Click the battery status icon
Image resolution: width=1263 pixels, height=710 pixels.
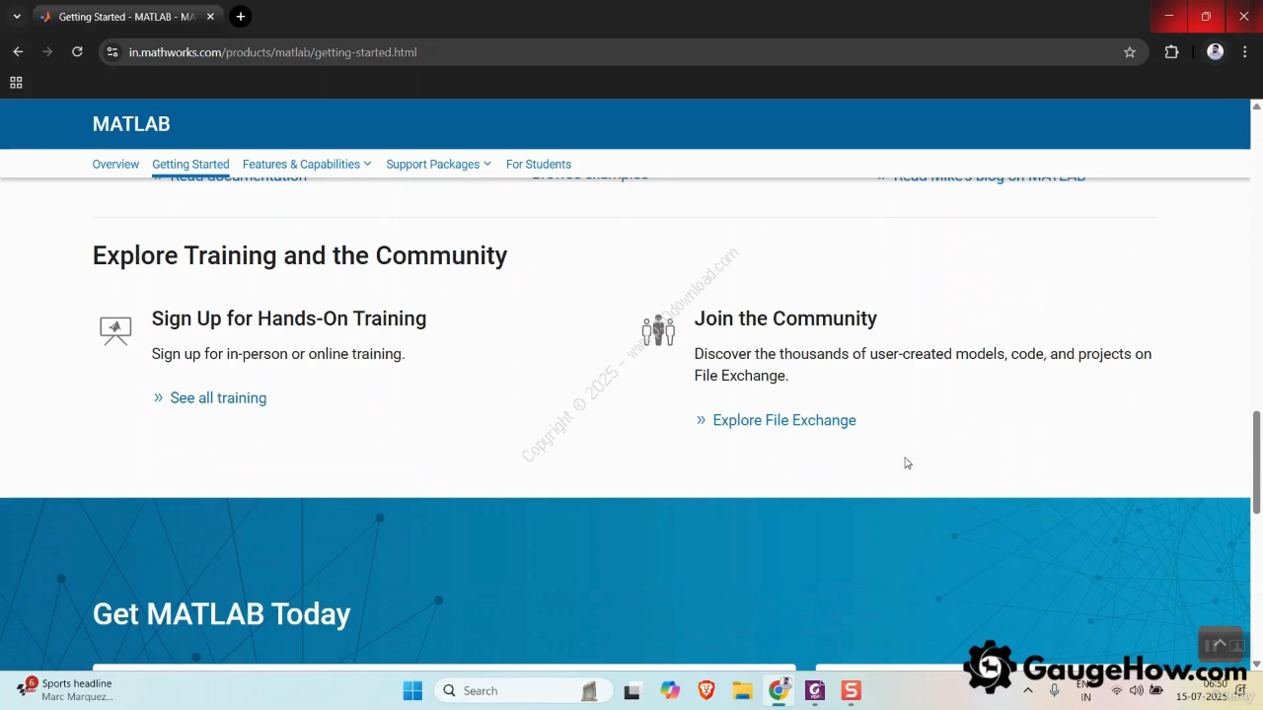coord(1156,691)
